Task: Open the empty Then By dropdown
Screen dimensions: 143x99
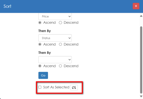Action: [55, 60]
